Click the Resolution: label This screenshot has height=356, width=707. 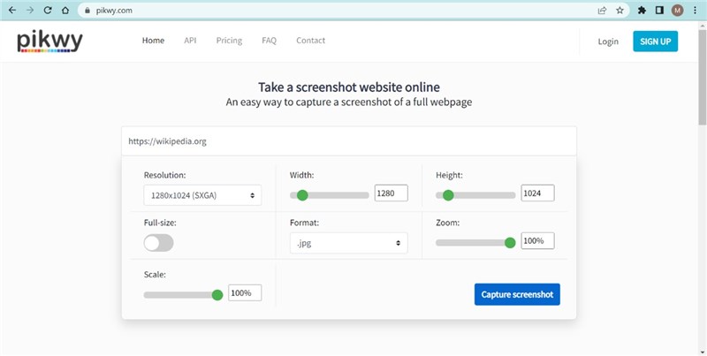(164, 175)
